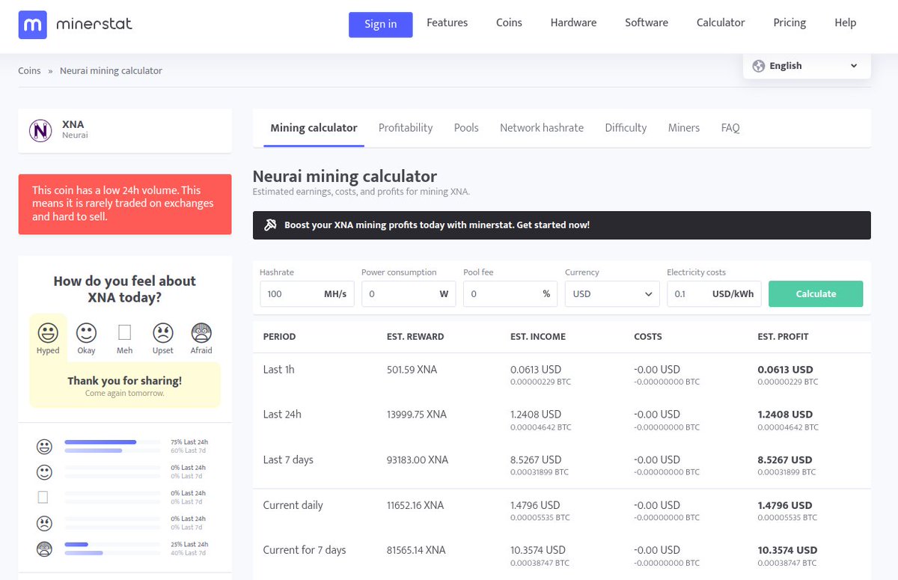Click the Afraid 25% Last 24h progress bar
The width and height of the screenshot is (898, 580).
click(x=112, y=544)
